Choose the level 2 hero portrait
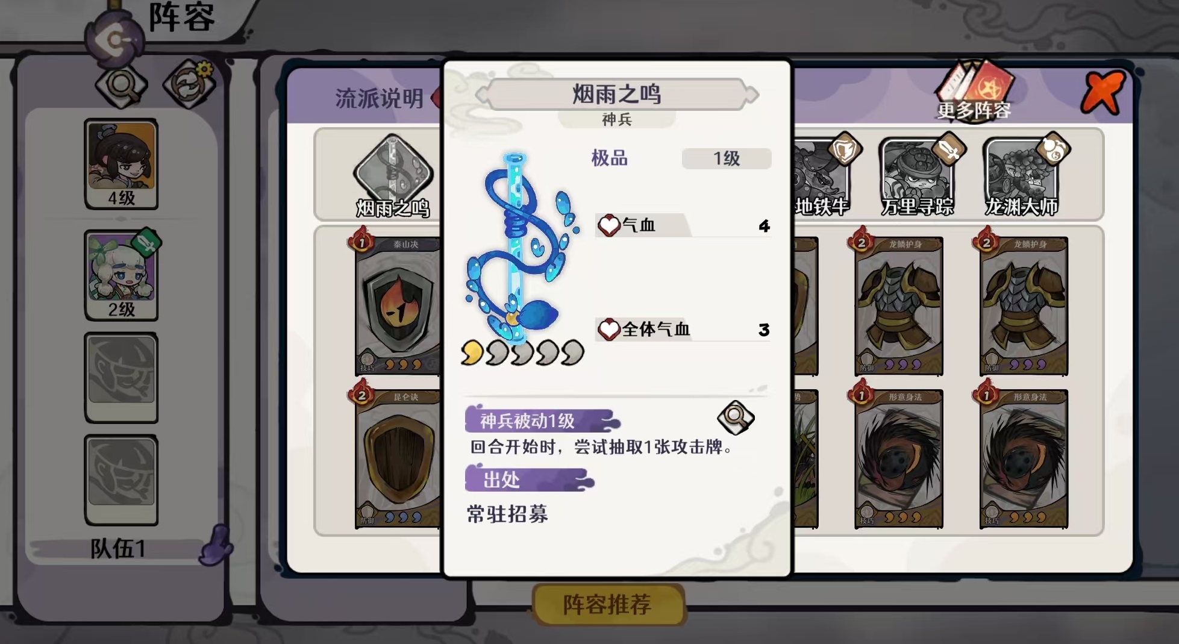Viewport: 1179px width, 644px height. click(122, 275)
